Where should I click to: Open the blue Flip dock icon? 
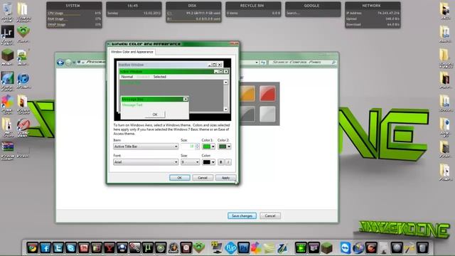tap(230, 248)
